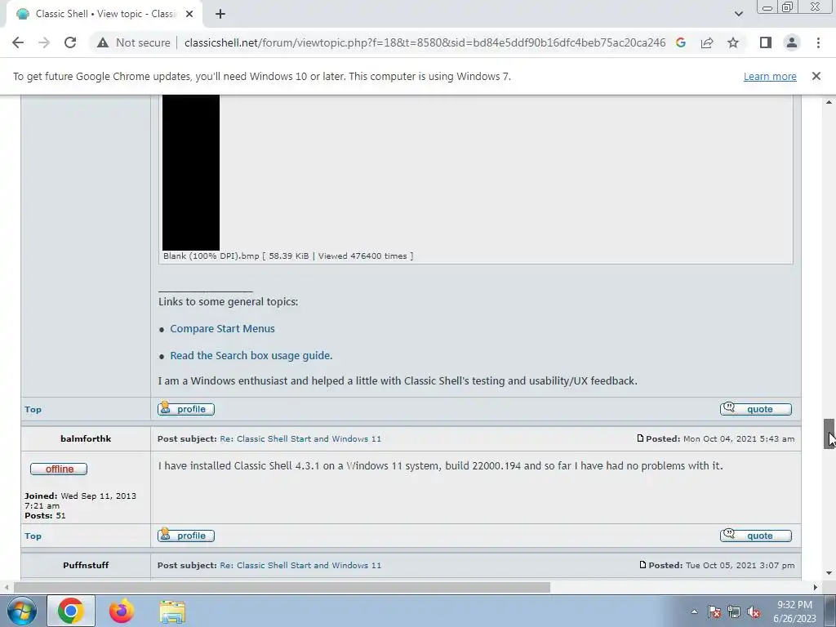Image resolution: width=836 pixels, height=627 pixels.
Task: Open profile button above balmforthk post
Action: pos(186,409)
